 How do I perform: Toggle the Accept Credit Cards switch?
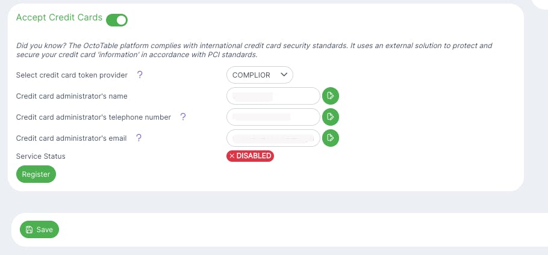click(117, 20)
